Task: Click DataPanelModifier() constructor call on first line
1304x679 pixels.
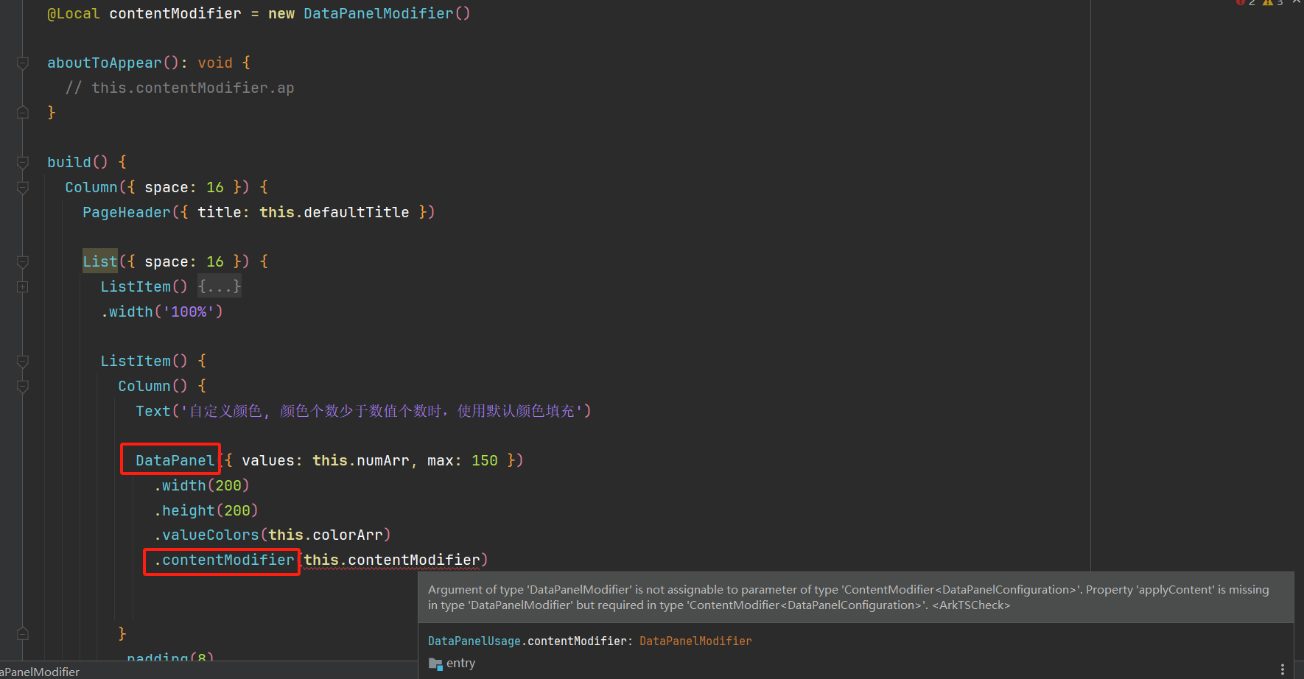Action: (387, 14)
